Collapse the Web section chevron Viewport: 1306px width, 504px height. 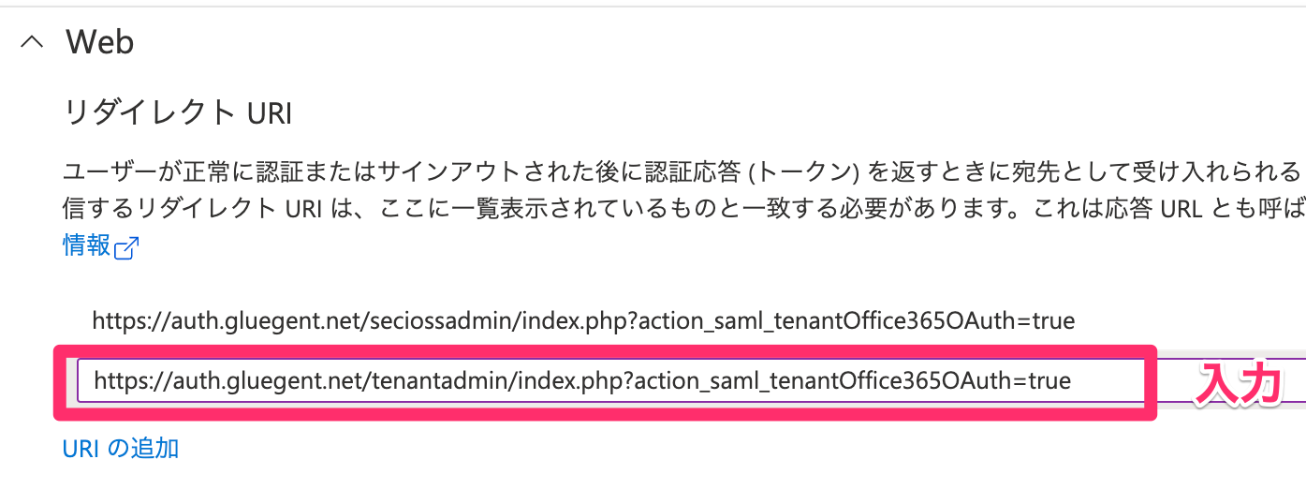33,42
